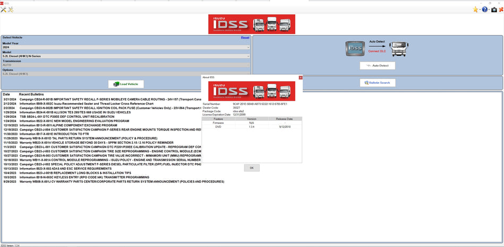Click OK in the About IDSS dialog
Viewport: 504px width, 247px height.
[x=252, y=167]
